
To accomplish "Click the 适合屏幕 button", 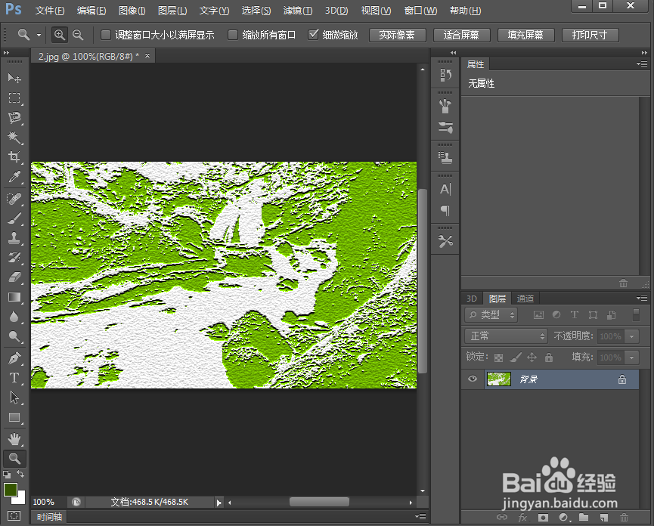I will point(461,35).
